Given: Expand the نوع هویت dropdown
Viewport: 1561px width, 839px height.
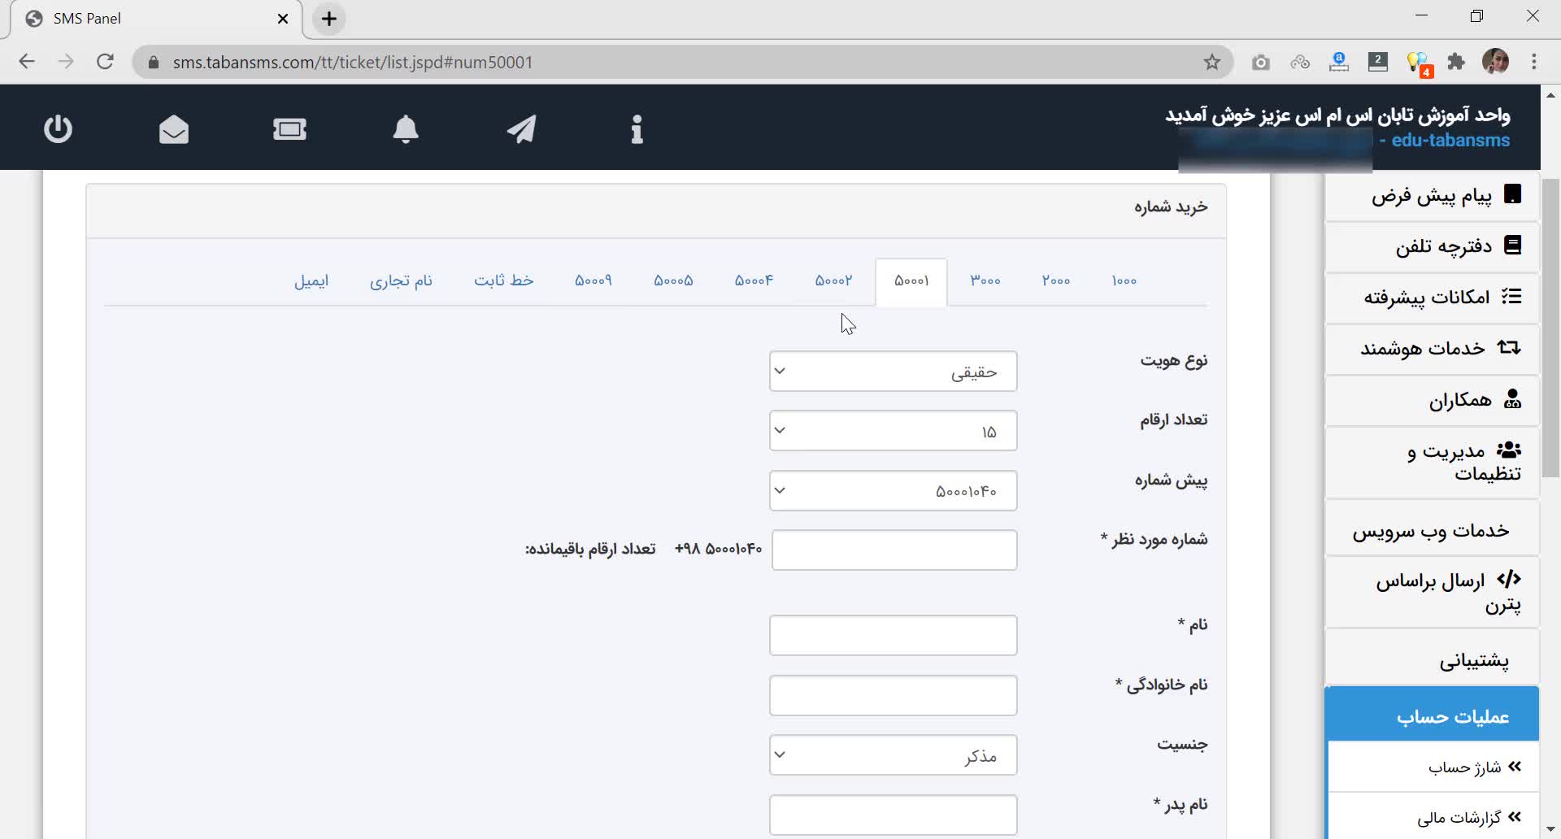Looking at the screenshot, I should tap(893, 372).
